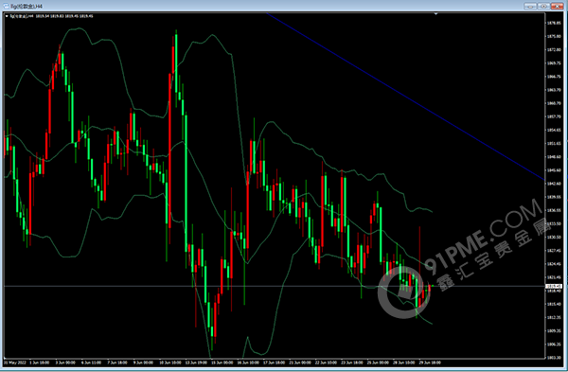Maximize the H4 chart window
Screen dimensions: 568x372
click(543, 7)
